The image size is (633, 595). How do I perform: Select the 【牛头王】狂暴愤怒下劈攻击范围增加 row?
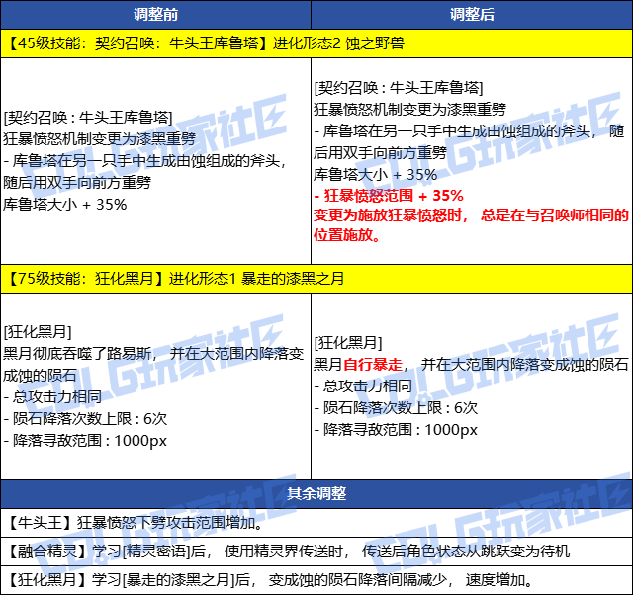[x=316, y=523]
